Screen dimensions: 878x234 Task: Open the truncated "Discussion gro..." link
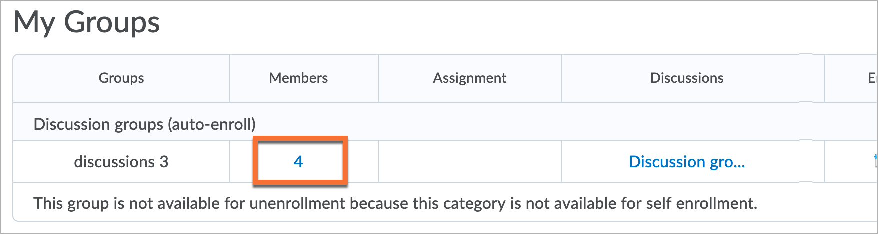point(686,162)
